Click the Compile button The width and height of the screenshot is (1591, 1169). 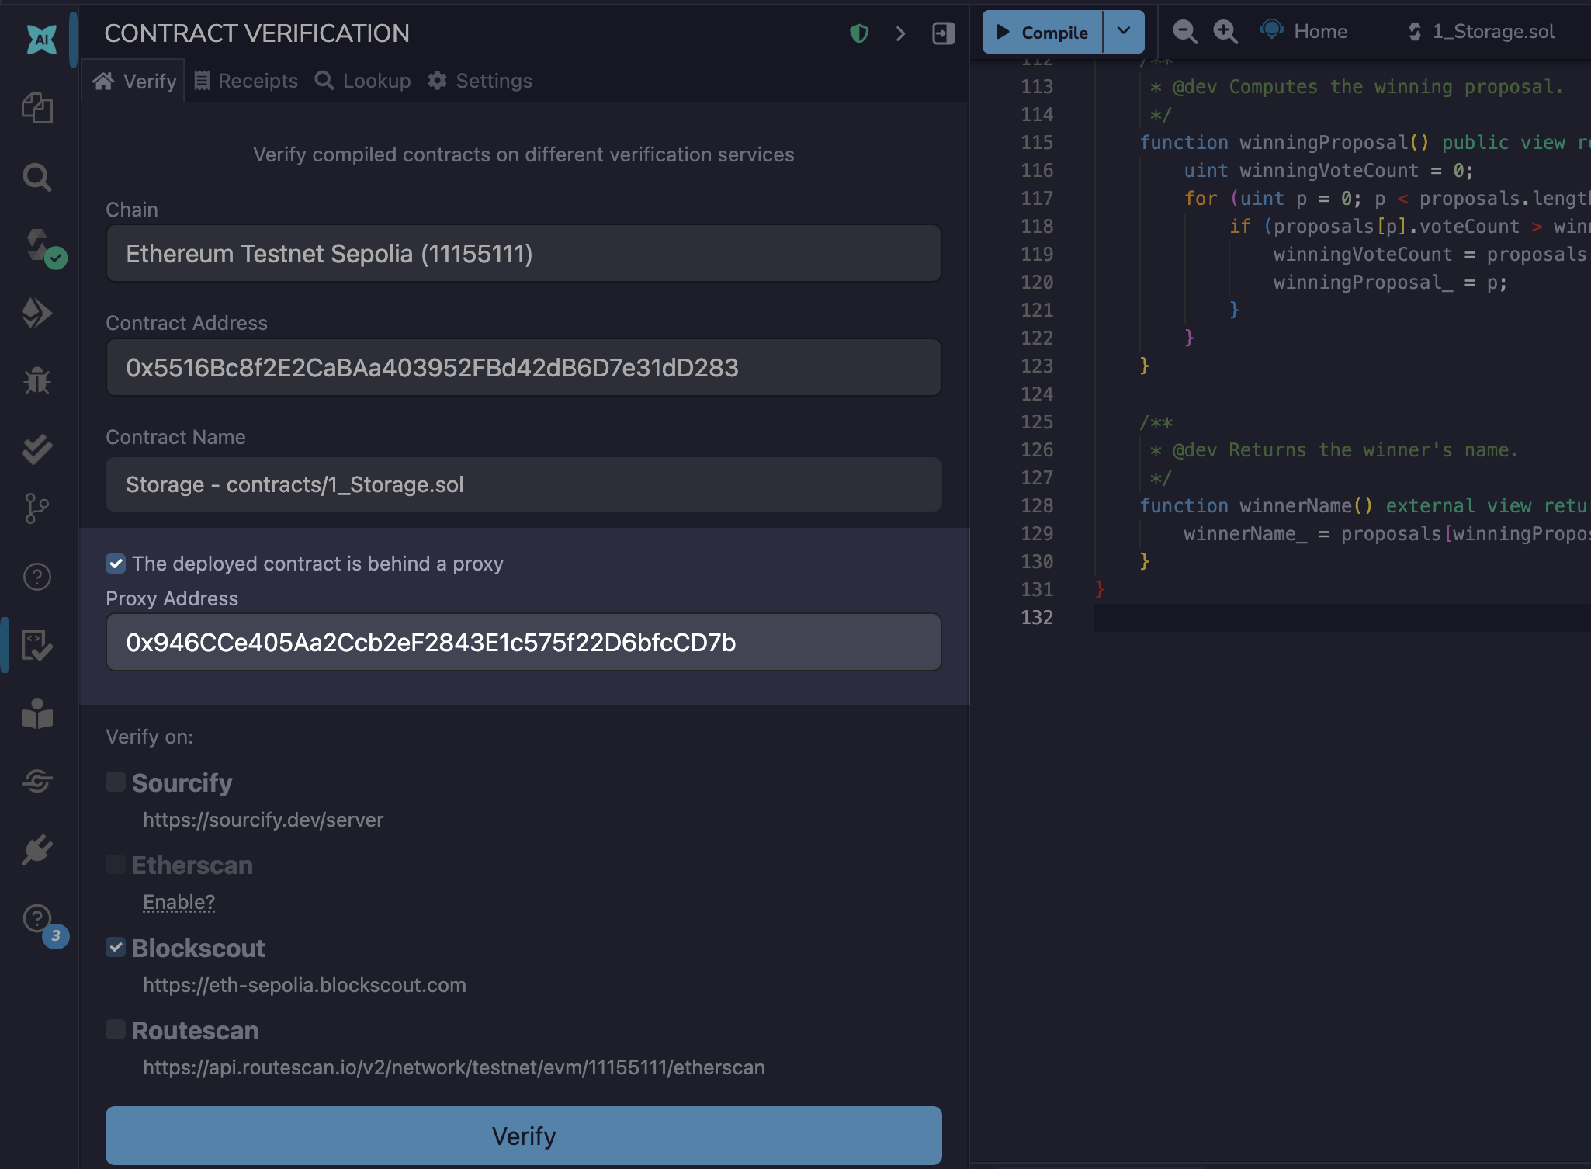(x=1042, y=32)
